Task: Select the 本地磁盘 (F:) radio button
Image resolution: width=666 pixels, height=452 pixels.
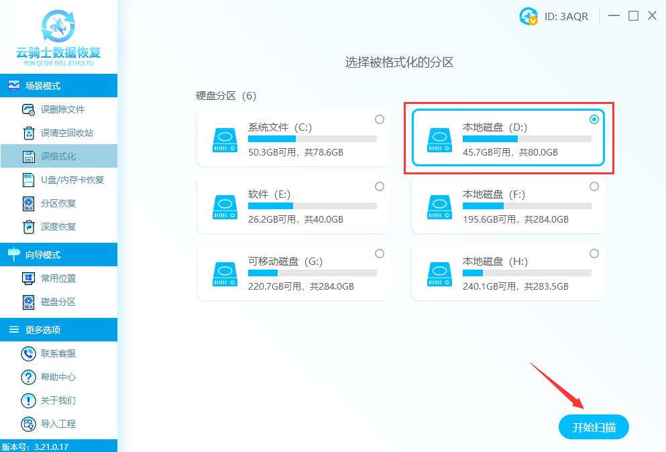Action: 594,186
